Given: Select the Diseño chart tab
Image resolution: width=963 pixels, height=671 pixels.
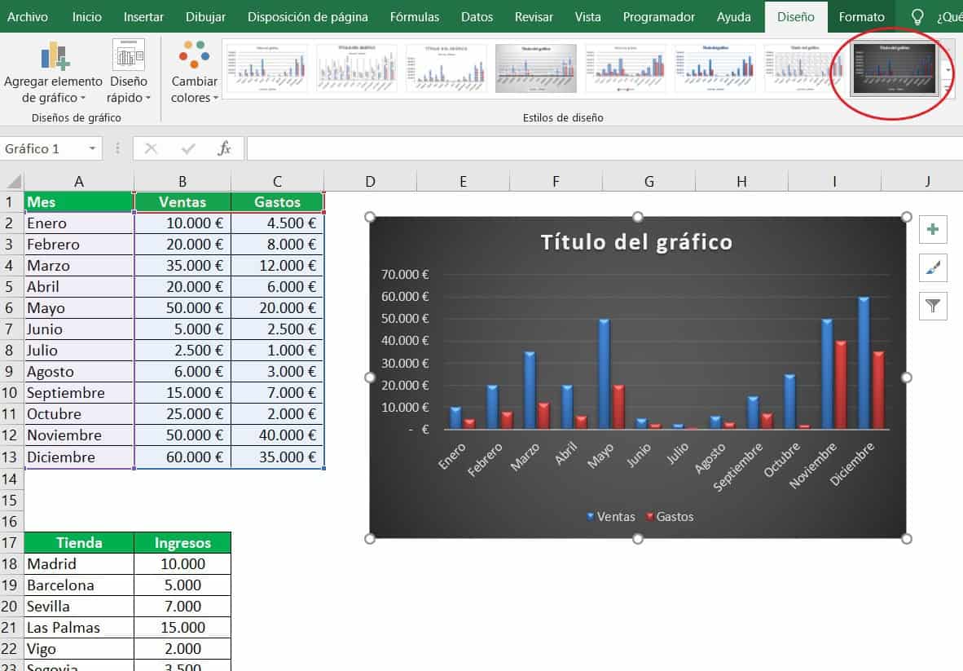Looking at the screenshot, I should (796, 16).
